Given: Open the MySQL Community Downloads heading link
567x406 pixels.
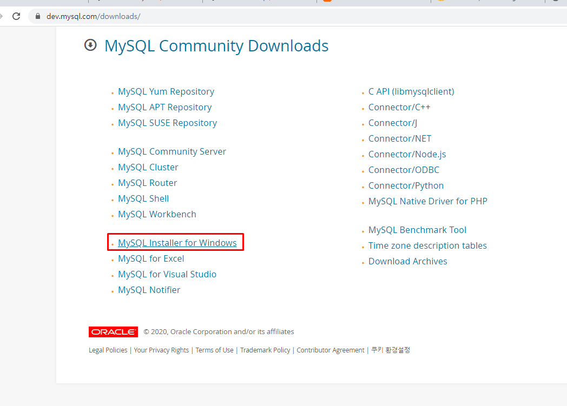Looking at the screenshot, I should 216,46.
